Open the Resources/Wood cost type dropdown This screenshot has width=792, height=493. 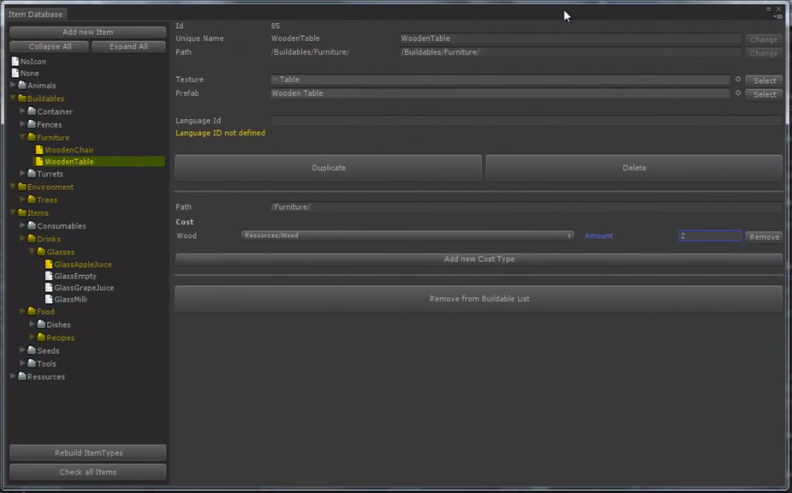408,236
